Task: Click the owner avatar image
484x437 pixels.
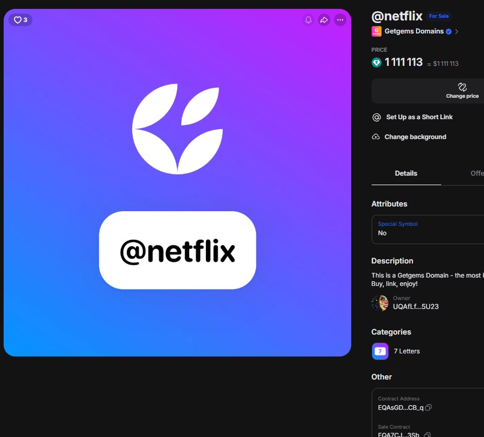Action: tap(380, 303)
